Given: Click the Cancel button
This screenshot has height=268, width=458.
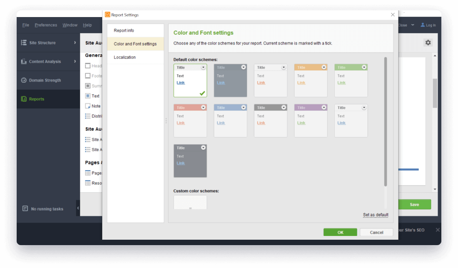Looking at the screenshot, I should tap(376, 232).
